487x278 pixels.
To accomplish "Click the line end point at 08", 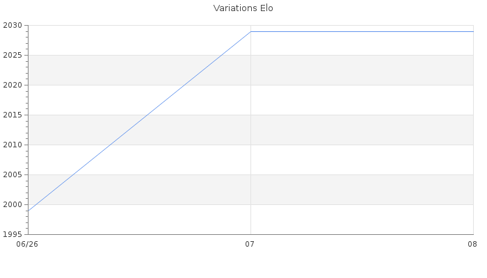I will pyautogui.click(x=473, y=32).
